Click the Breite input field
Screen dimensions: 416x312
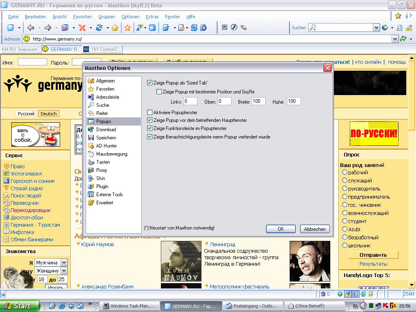pyautogui.click(x=258, y=101)
